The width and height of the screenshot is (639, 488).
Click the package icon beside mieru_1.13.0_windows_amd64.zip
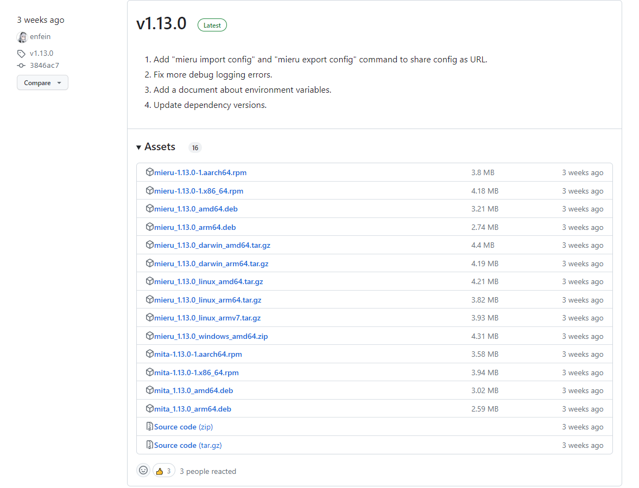pyautogui.click(x=149, y=336)
